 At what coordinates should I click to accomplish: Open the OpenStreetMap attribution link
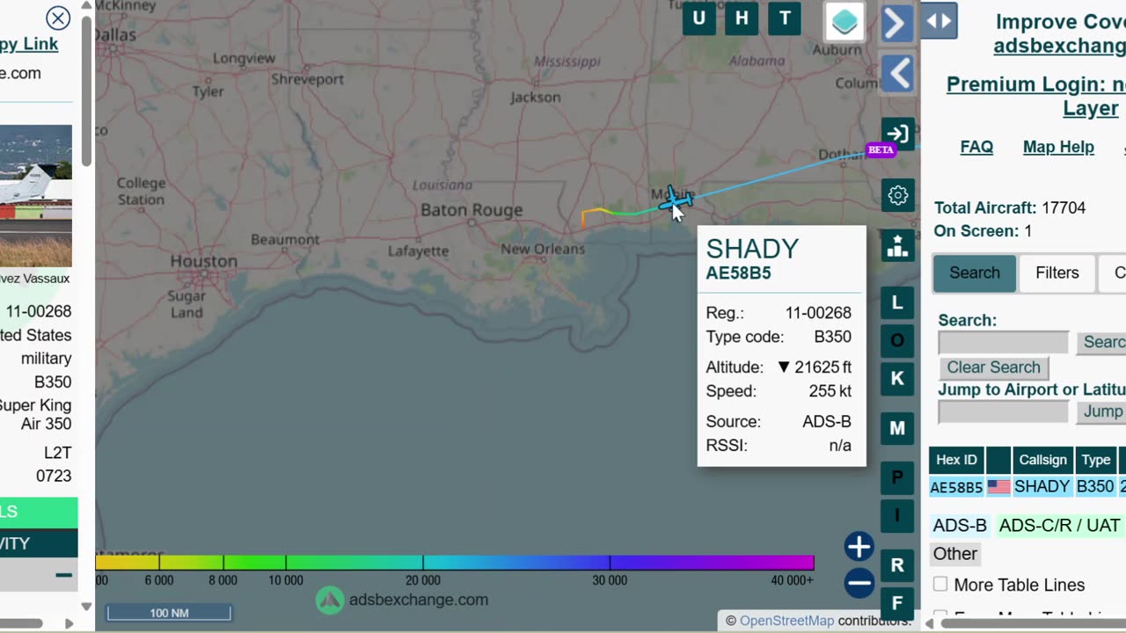pyautogui.click(x=786, y=621)
